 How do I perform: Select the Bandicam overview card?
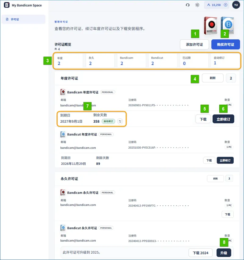[x=131, y=61]
